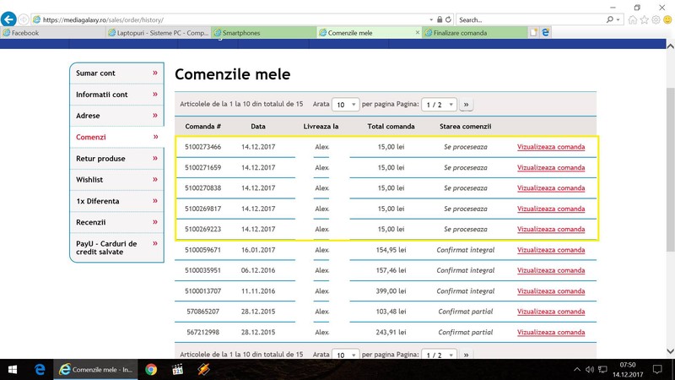This screenshot has width=675, height=380.
Task: Click the Starea comenzii column header
Action: pyautogui.click(x=466, y=127)
